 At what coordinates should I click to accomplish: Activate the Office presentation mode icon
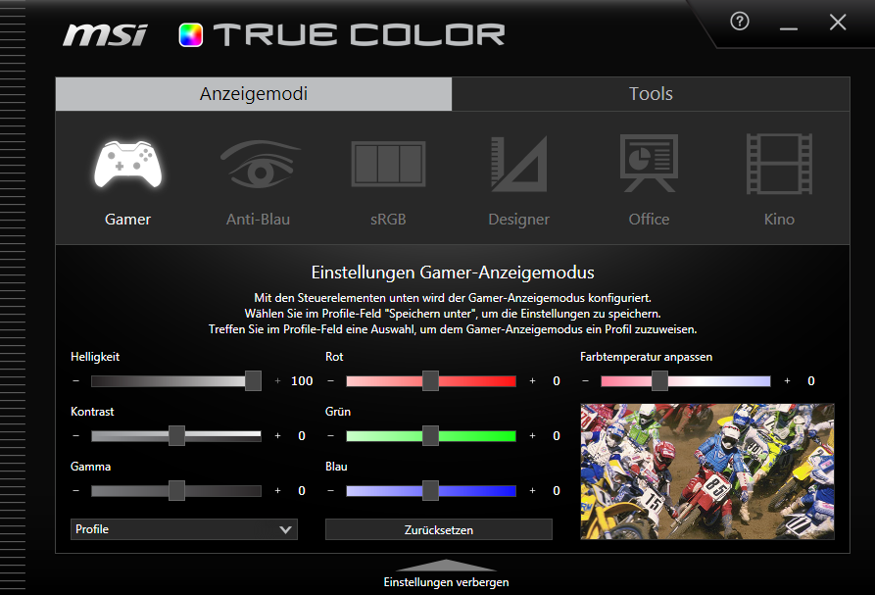pyautogui.click(x=649, y=165)
